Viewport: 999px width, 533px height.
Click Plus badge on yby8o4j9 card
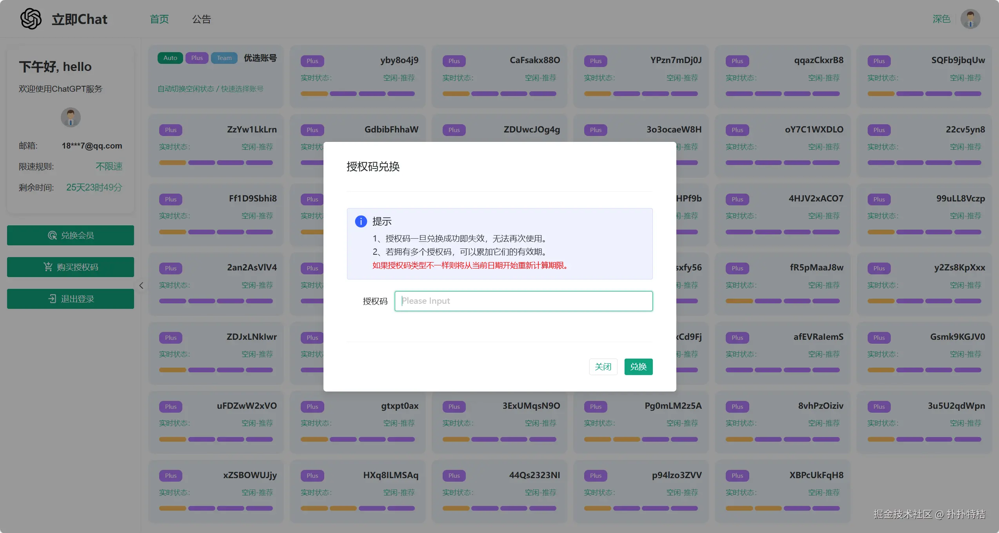(x=312, y=61)
